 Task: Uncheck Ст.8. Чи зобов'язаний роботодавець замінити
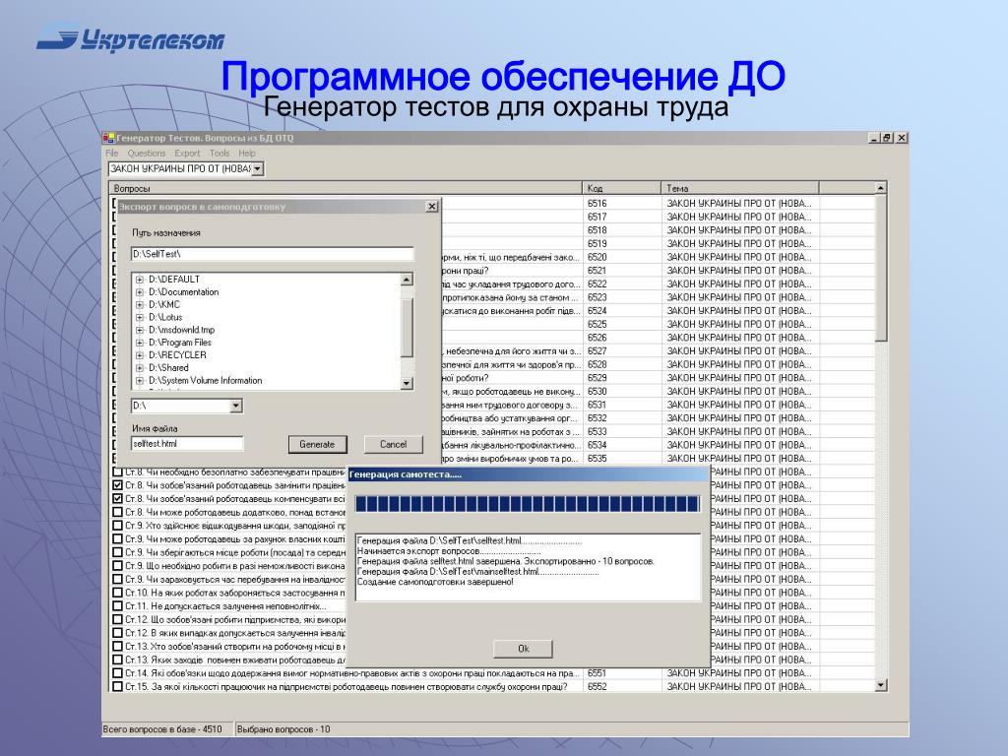(118, 485)
